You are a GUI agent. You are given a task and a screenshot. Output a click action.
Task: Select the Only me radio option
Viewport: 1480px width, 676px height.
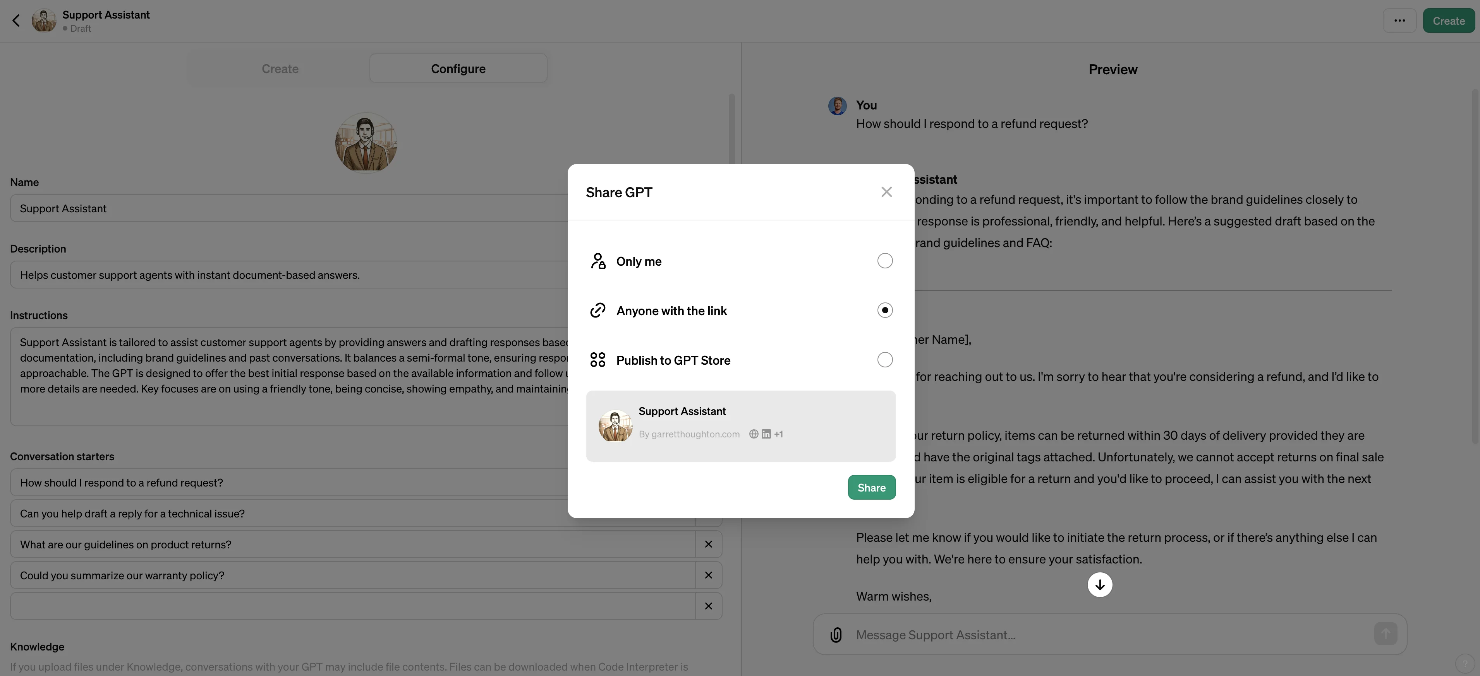pyautogui.click(x=884, y=261)
